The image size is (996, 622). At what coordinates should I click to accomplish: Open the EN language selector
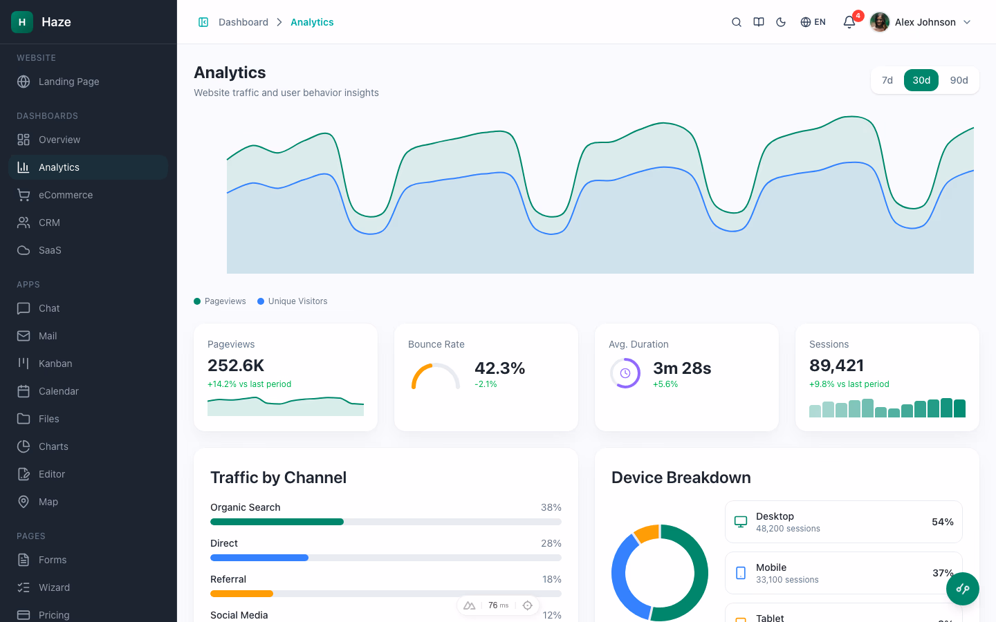pyautogui.click(x=813, y=21)
